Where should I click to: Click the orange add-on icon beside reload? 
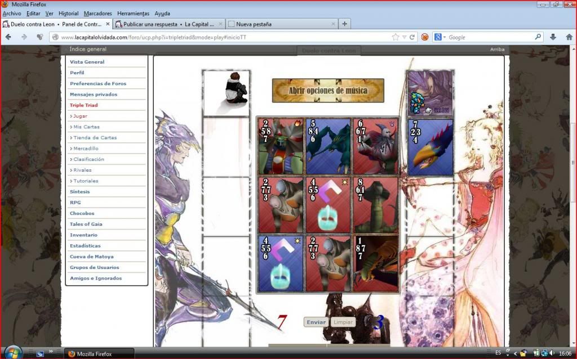coord(425,37)
